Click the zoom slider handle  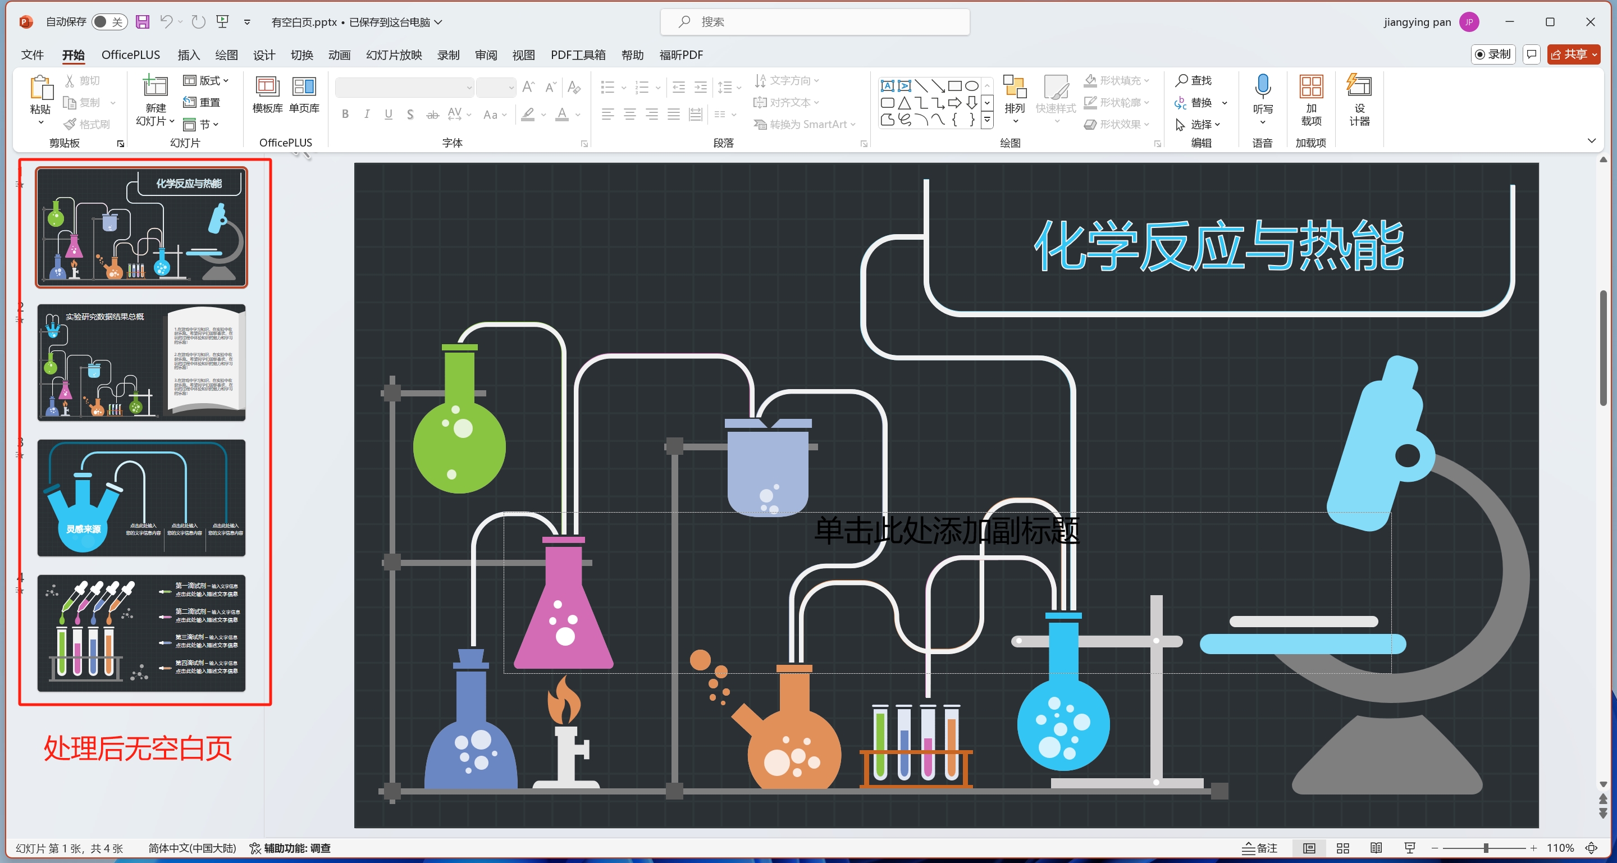pyautogui.click(x=1486, y=848)
